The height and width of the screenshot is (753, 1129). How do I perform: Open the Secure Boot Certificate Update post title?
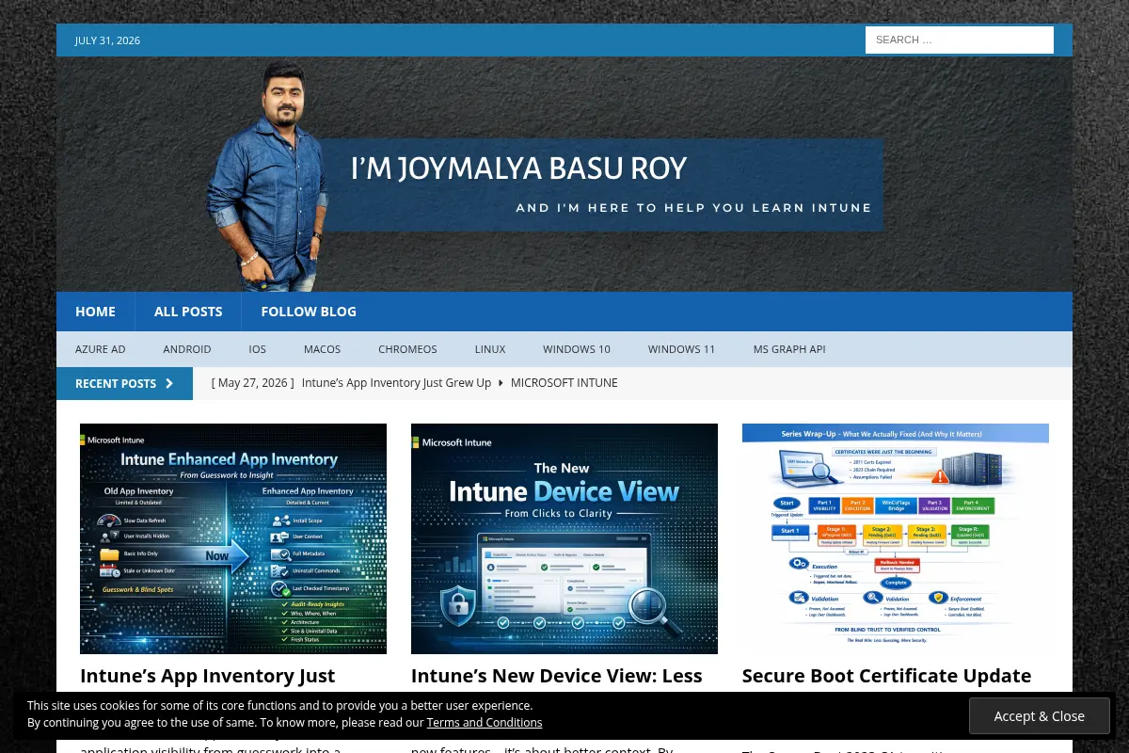click(x=886, y=676)
